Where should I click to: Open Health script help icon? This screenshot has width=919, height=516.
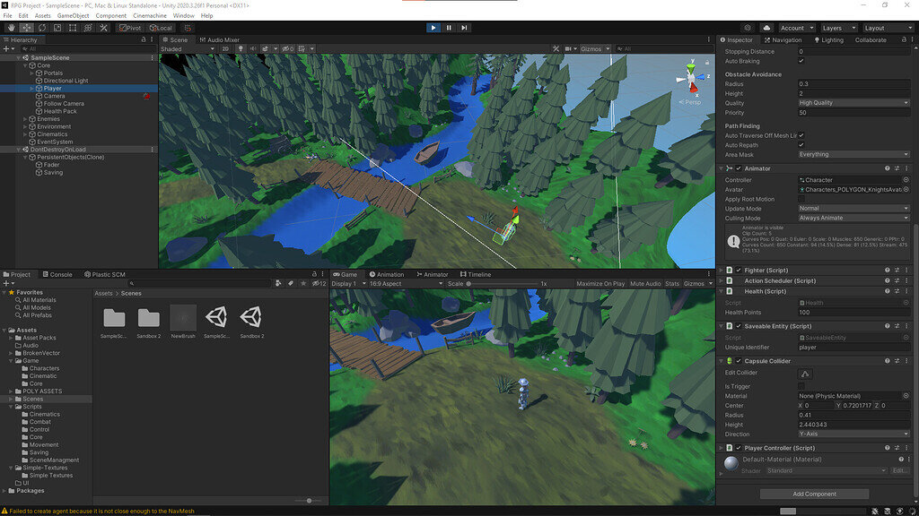tap(887, 291)
